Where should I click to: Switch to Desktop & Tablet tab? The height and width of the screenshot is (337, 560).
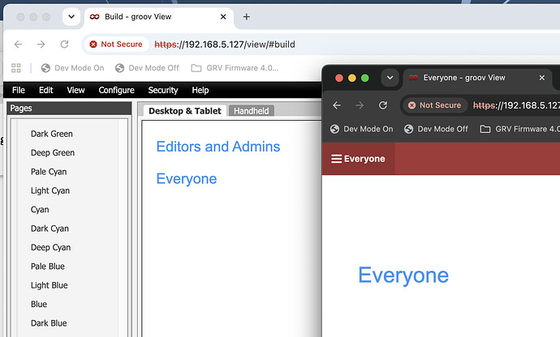pos(185,111)
